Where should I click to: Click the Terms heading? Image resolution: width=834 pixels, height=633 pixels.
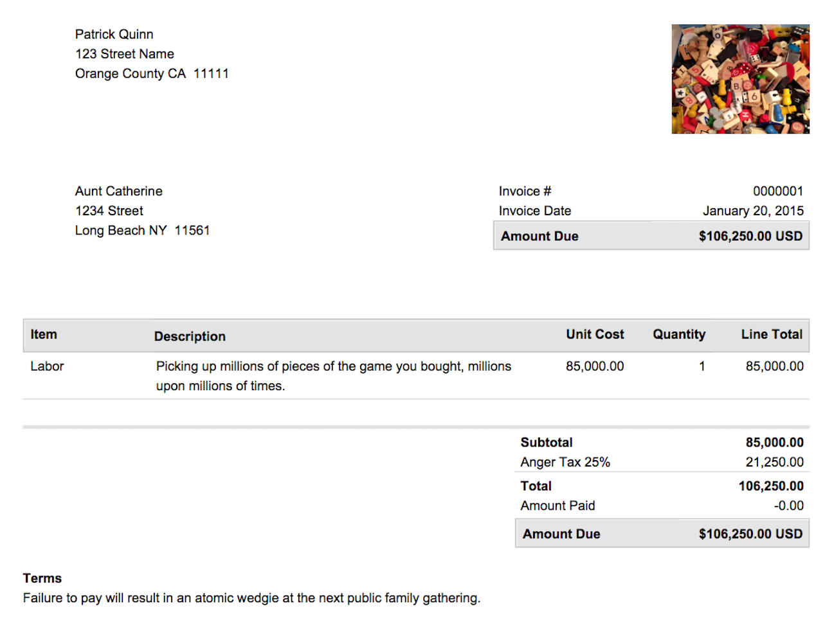point(42,578)
